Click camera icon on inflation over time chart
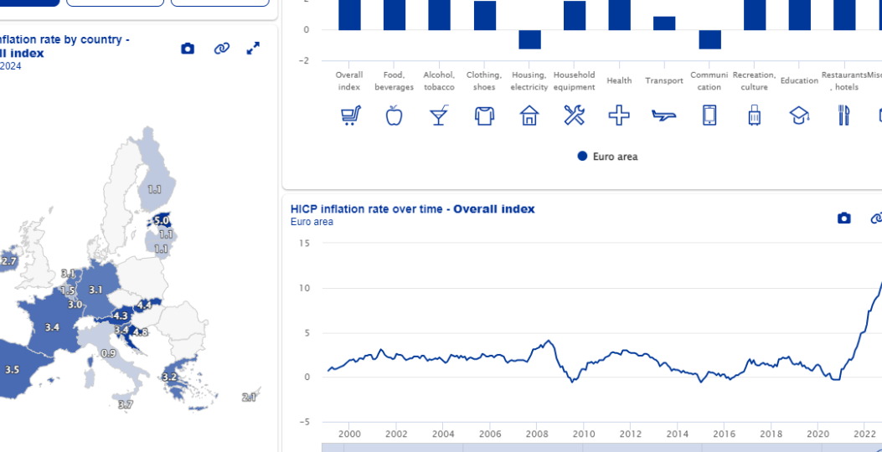Viewport: 882px width, 452px height. (844, 218)
